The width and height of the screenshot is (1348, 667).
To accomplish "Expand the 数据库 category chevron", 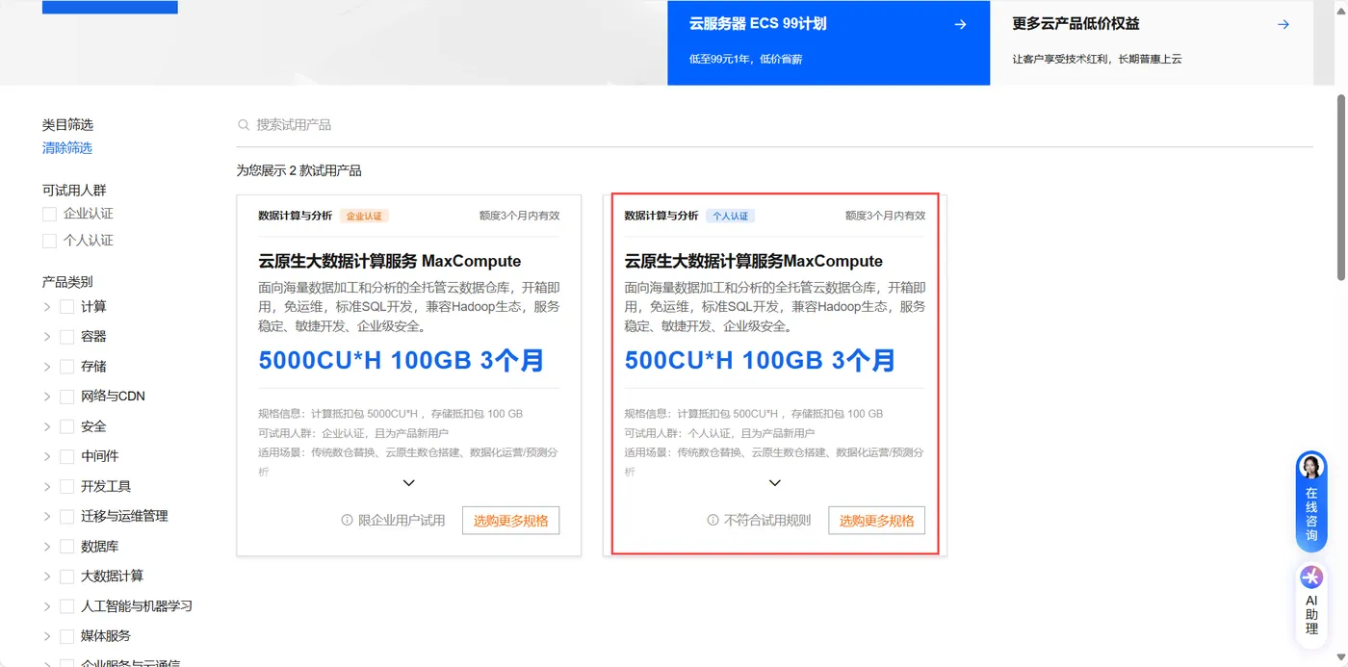I will click(47, 547).
